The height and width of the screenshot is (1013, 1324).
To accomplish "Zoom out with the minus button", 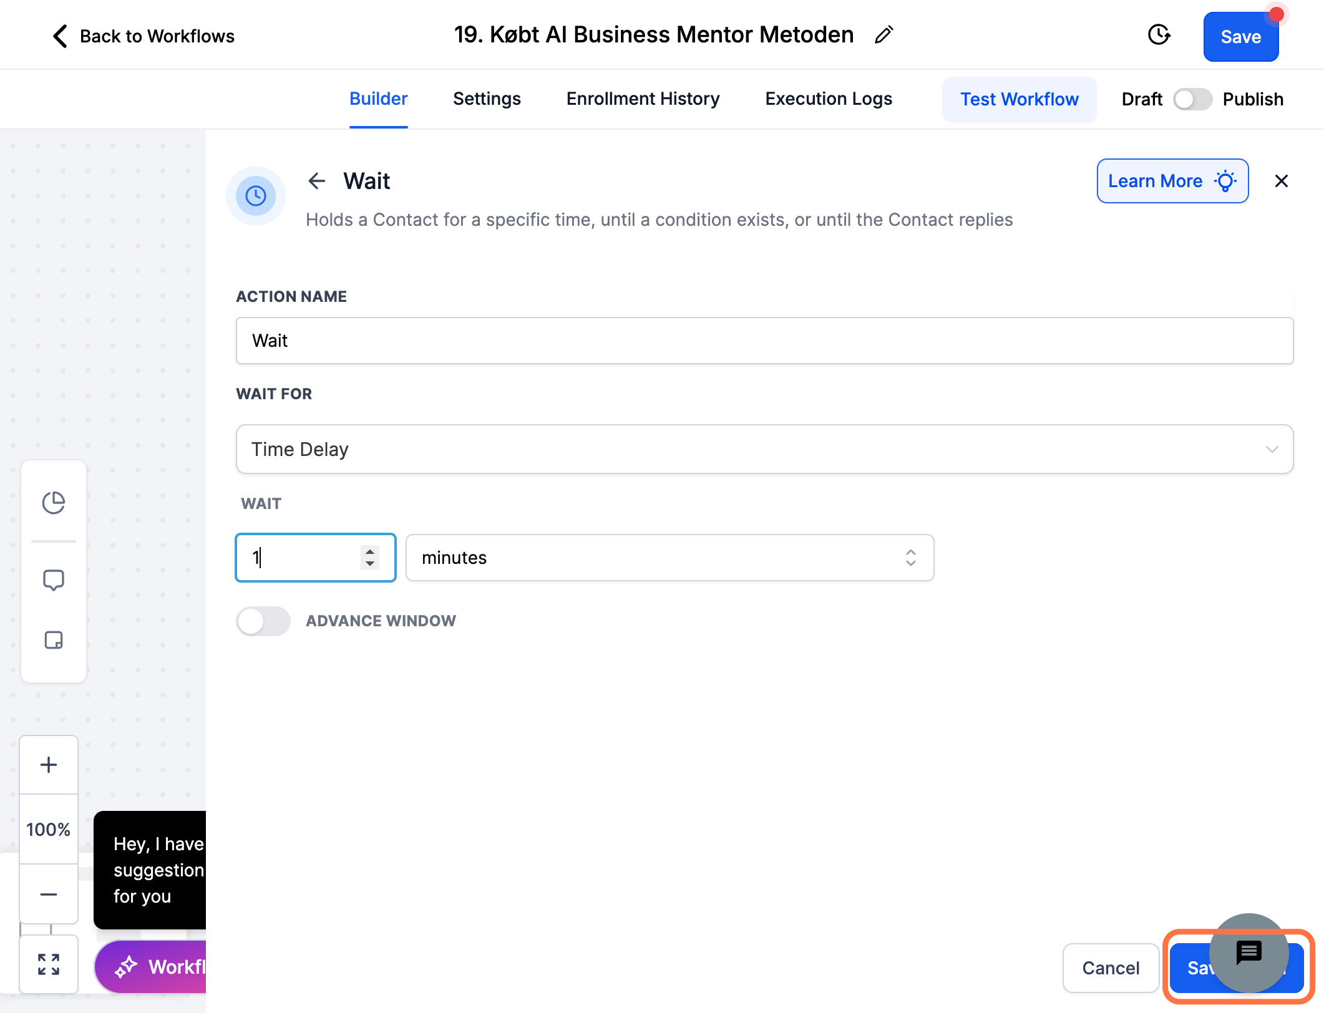I will pos(49,894).
